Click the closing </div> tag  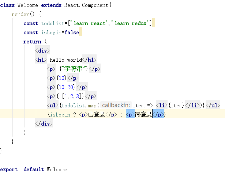tap(44, 124)
